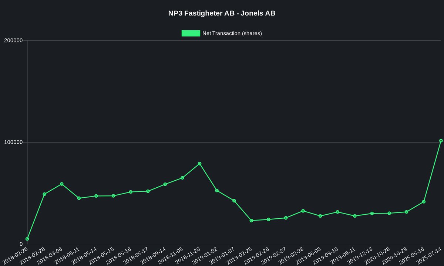This screenshot has width=444, height=266.
Task: Select data point for 2020-10-29
Action: (x=406, y=212)
